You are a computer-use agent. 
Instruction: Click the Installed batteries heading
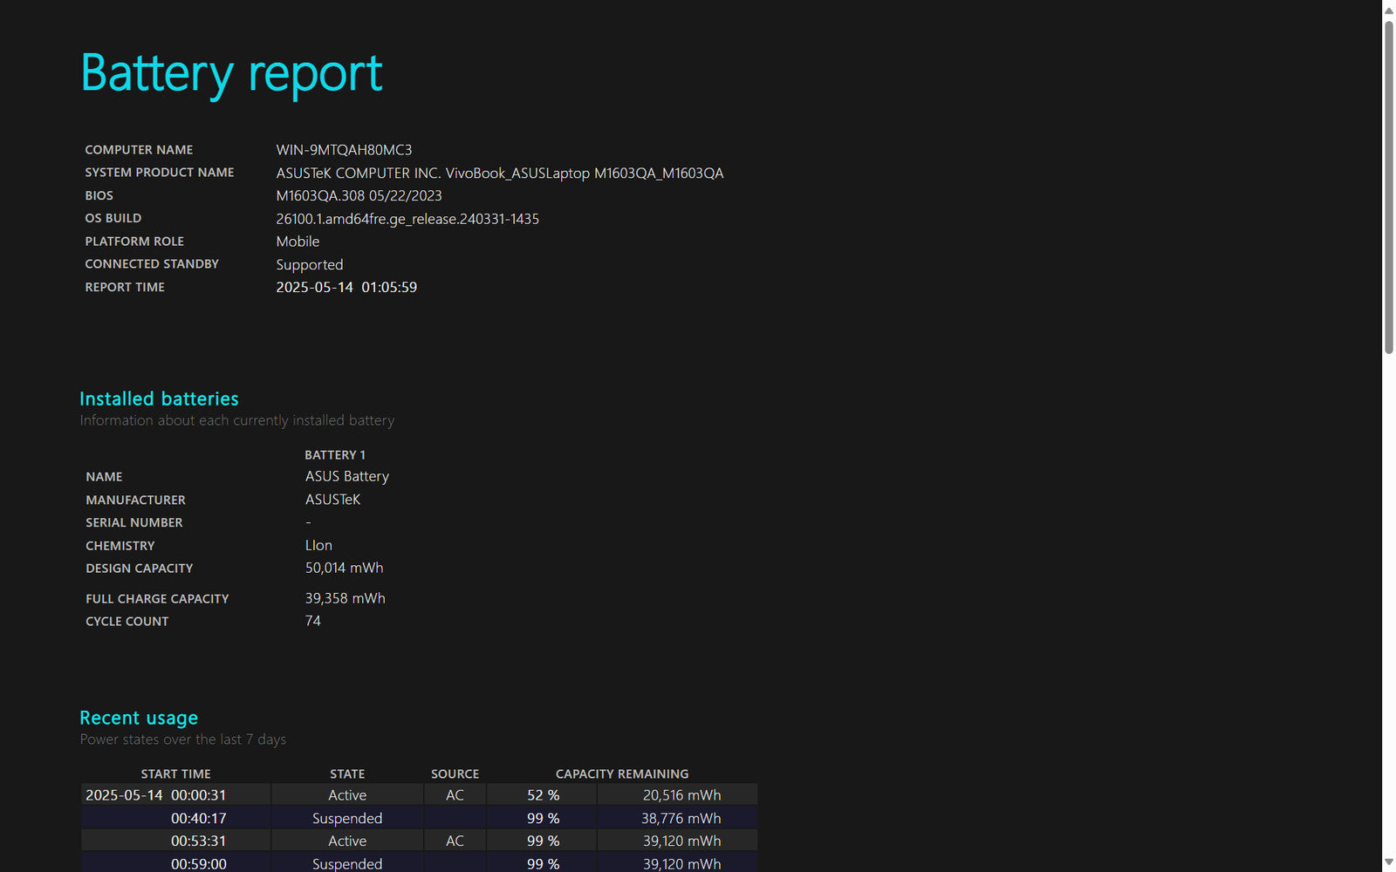coord(159,399)
